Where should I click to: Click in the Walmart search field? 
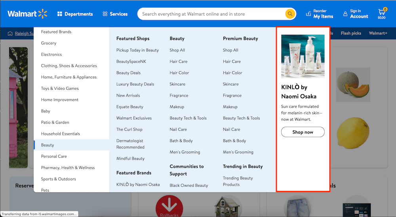210,14
